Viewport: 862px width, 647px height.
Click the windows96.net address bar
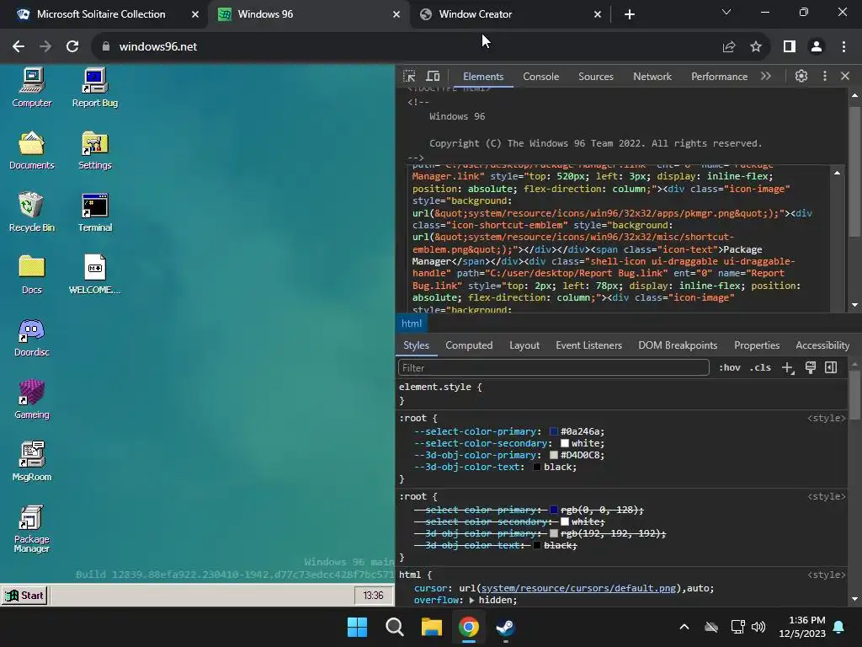407,47
